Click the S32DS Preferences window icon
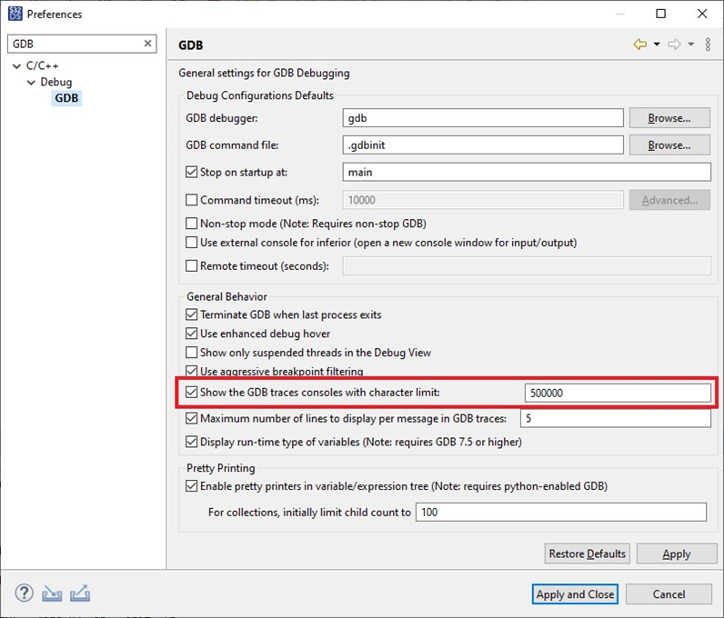The image size is (724, 618). point(15,14)
